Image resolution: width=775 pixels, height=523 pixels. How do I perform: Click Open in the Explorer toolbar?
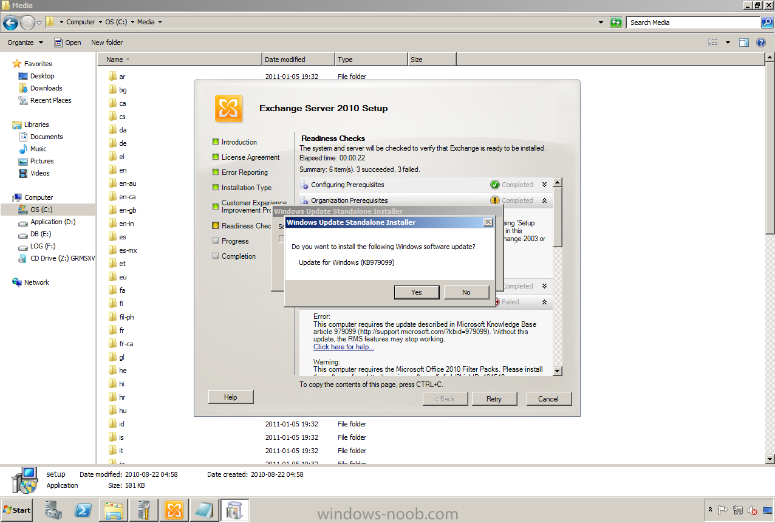pos(67,43)
